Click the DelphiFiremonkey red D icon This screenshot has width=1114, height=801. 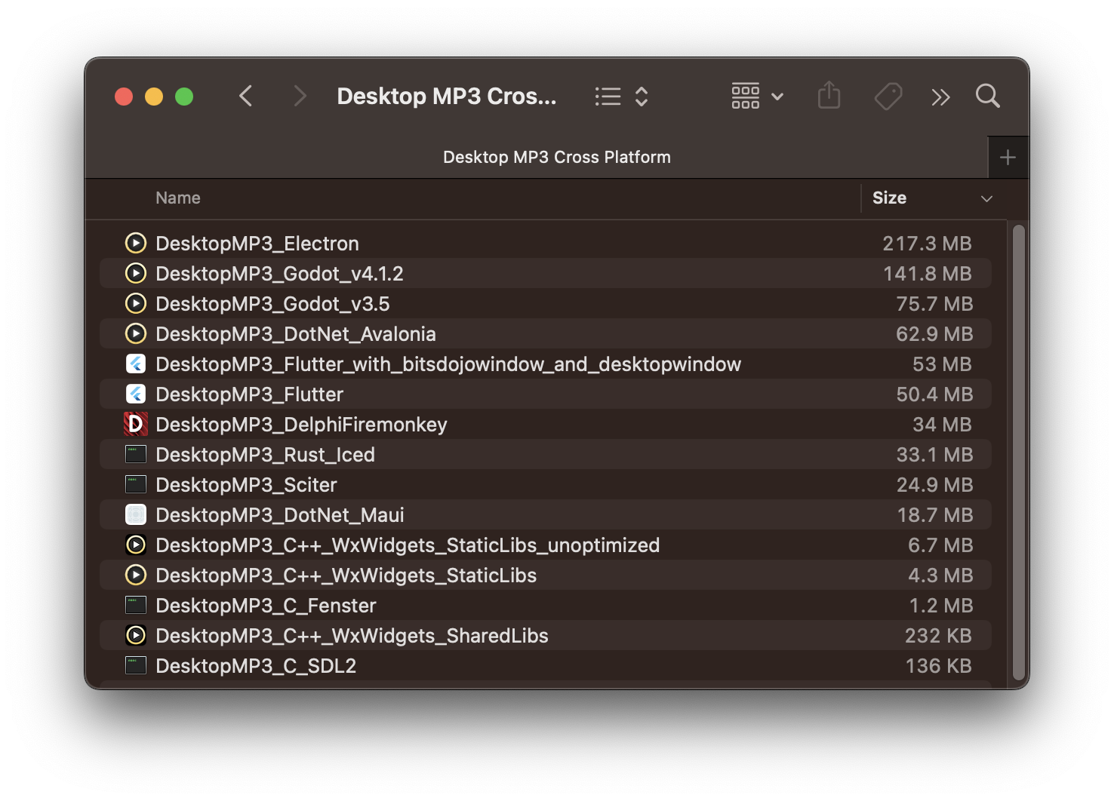pyautogui.click(x=136, y=424)
